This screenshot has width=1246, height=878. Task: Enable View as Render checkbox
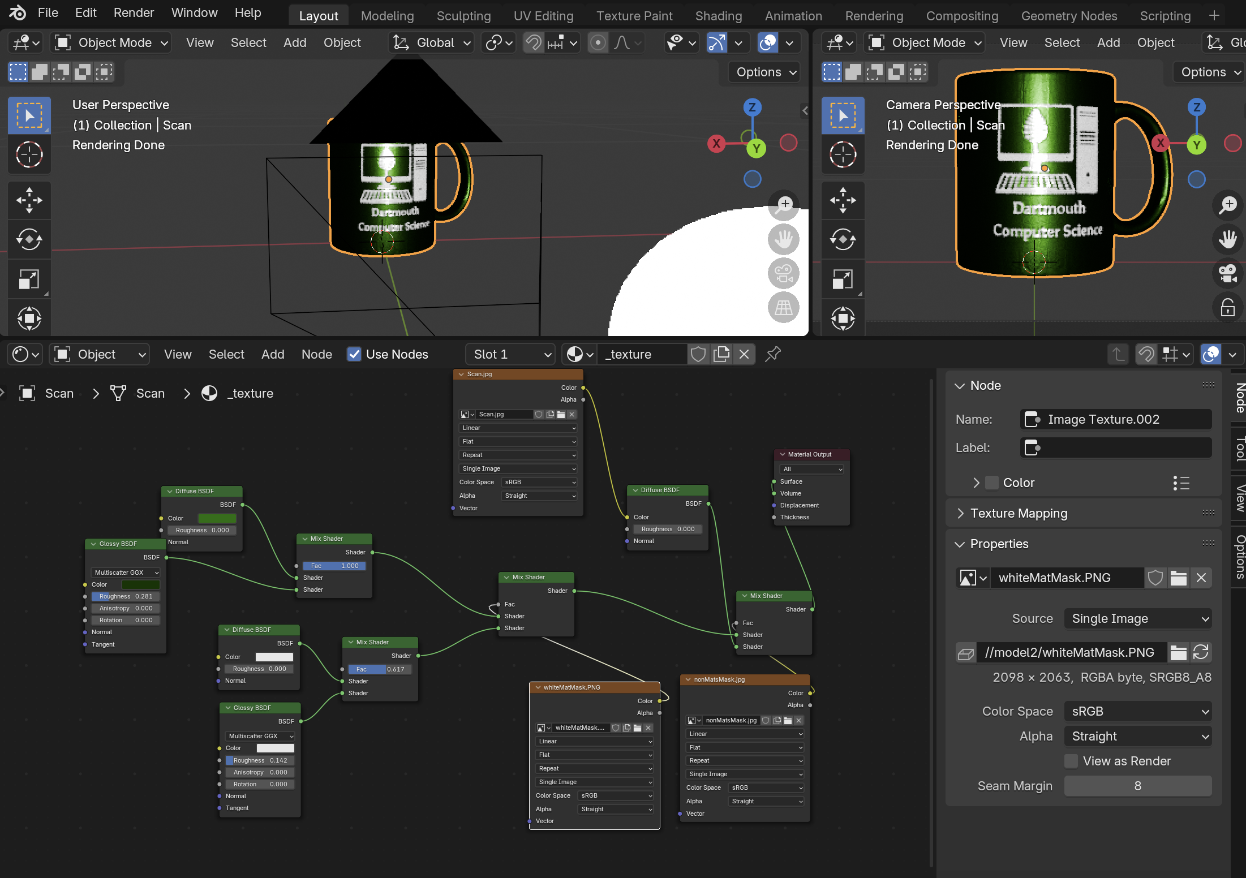[x=1071, y=761]
